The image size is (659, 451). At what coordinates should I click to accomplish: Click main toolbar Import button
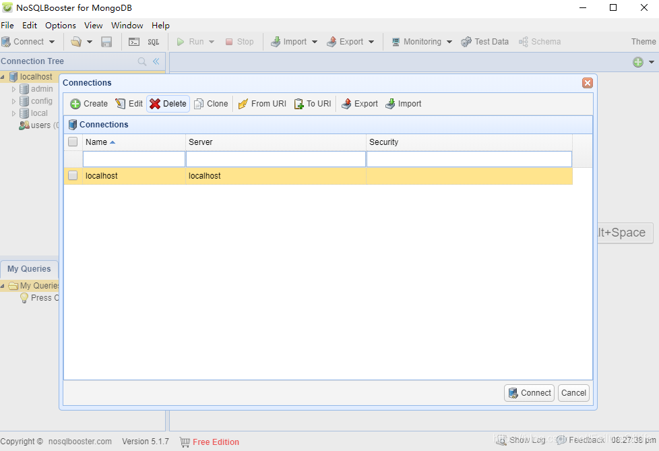288,42
